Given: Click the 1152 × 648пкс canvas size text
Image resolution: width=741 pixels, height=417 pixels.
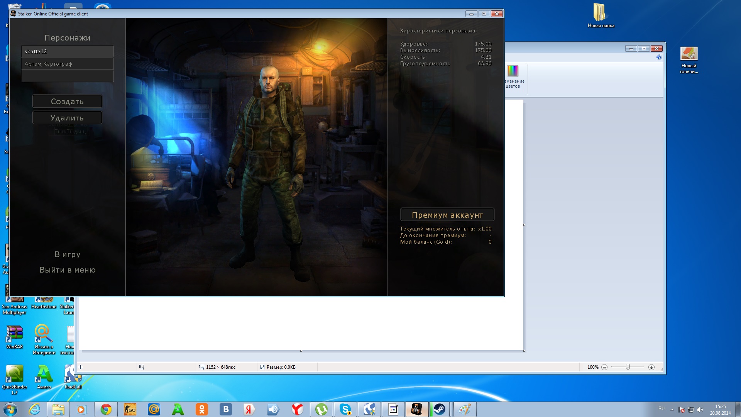Looking at the screenshot, I should 221,367.
